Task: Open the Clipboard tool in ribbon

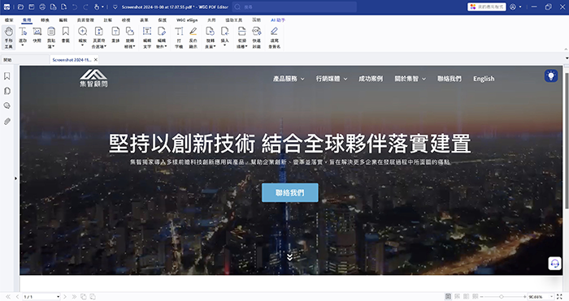Action: pos(51,37)
